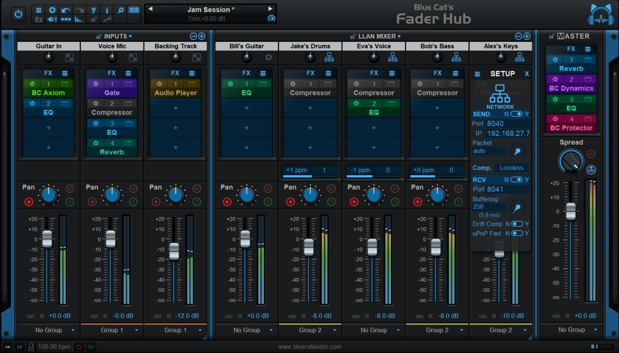Arm record on Jake's Drums channel
The height and width of the screenshot is (353, 619).
(x=290, y=202)
